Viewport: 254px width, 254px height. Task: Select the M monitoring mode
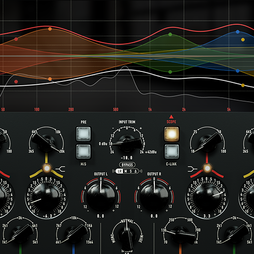pyautogui.click(x=126, y=171)
